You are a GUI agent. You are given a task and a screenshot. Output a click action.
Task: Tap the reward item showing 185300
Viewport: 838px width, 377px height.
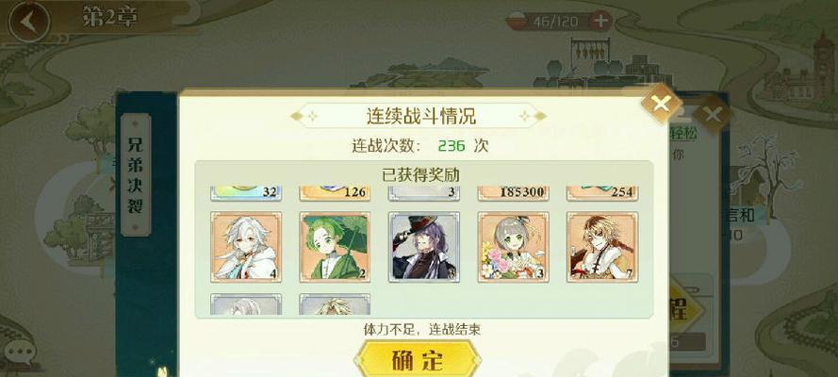(x=513, y=193)
